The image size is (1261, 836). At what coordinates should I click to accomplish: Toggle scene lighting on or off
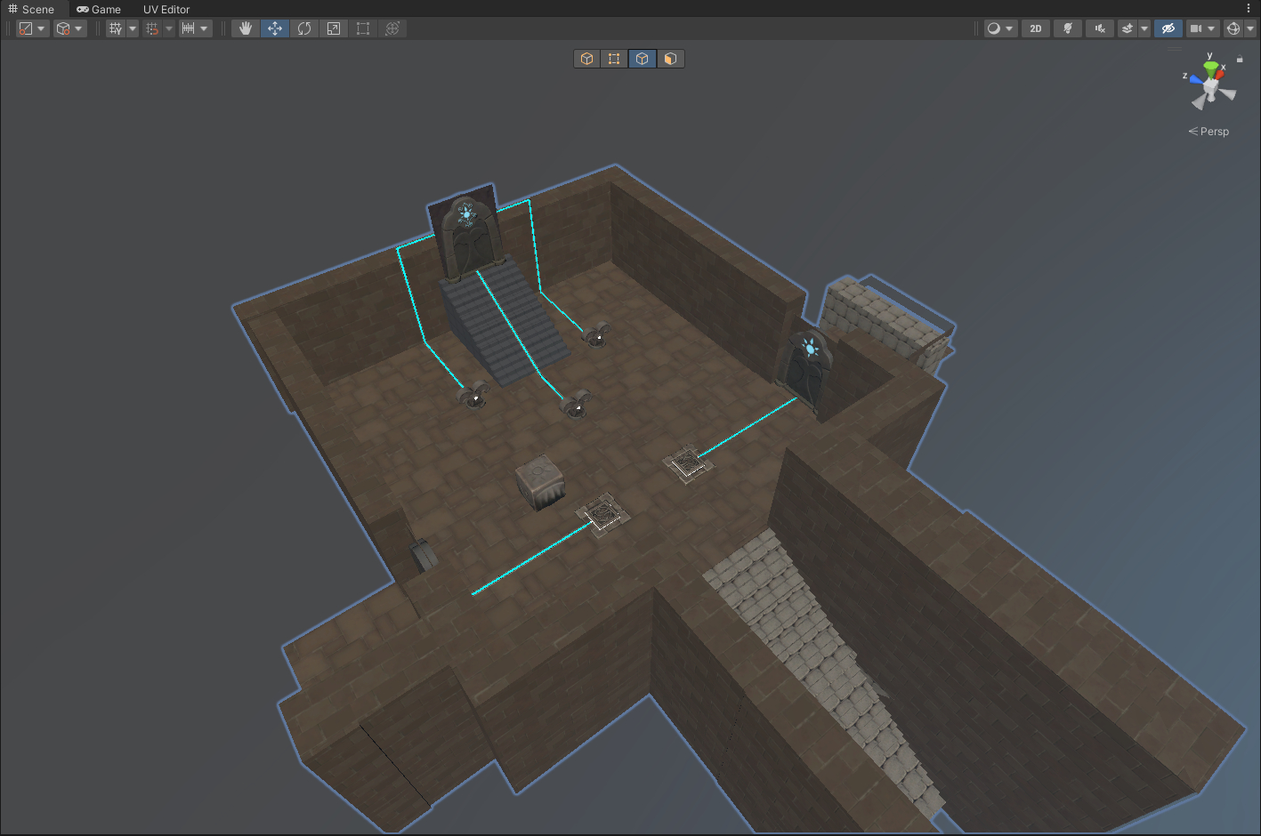pyautogui.click(x=1068, y=28)
